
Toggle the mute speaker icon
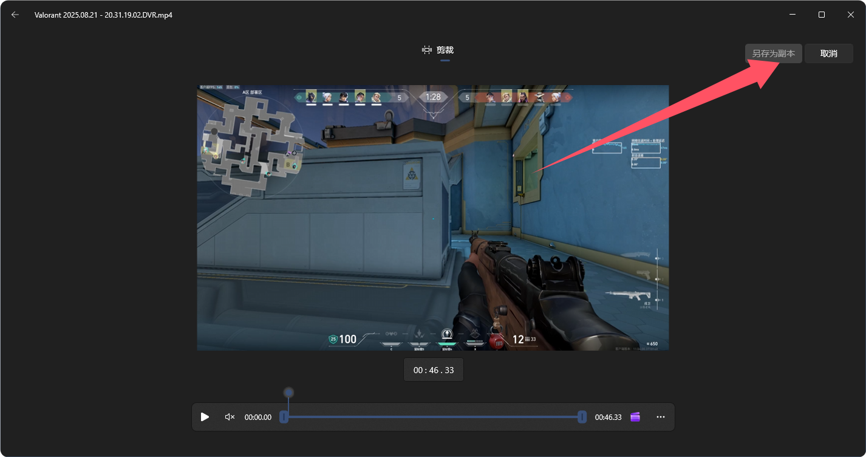(230, 417)
